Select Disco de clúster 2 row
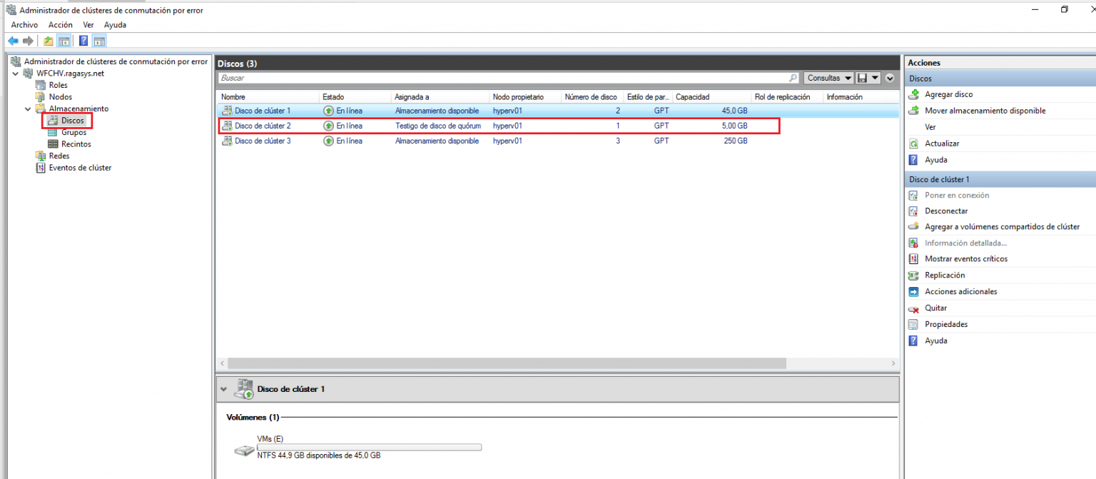The image size is (1096, 479). click(428, 125)
